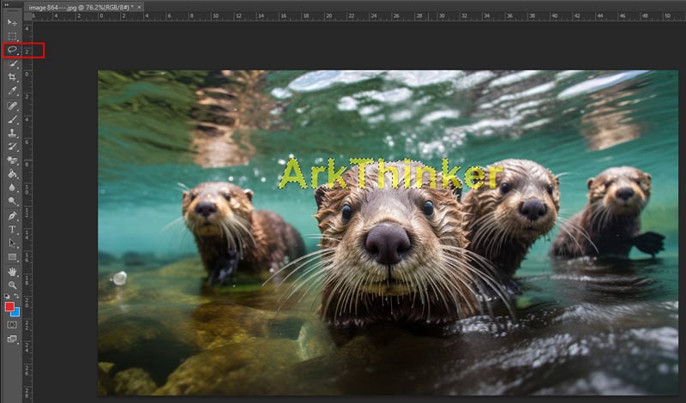The height and width of the screenshot is (403, 686).
Task: Change the screen mode
Action: tap(12, 339)
